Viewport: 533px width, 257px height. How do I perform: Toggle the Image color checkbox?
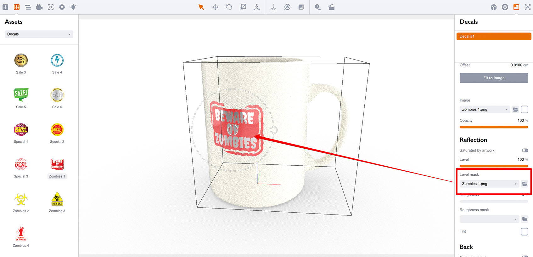pos(524,110)
